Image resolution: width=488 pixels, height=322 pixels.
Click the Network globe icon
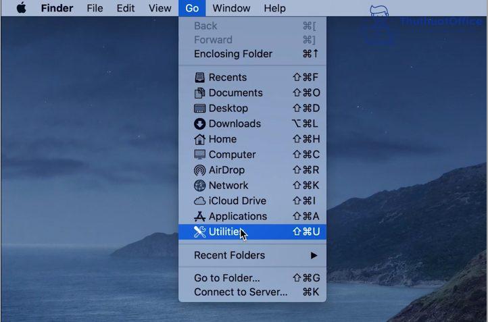pos(199,185)
